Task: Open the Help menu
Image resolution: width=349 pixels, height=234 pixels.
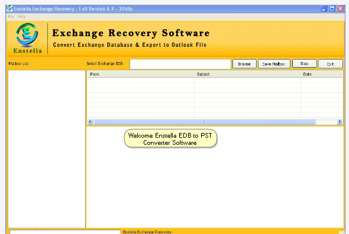Action: click(22, 16)
